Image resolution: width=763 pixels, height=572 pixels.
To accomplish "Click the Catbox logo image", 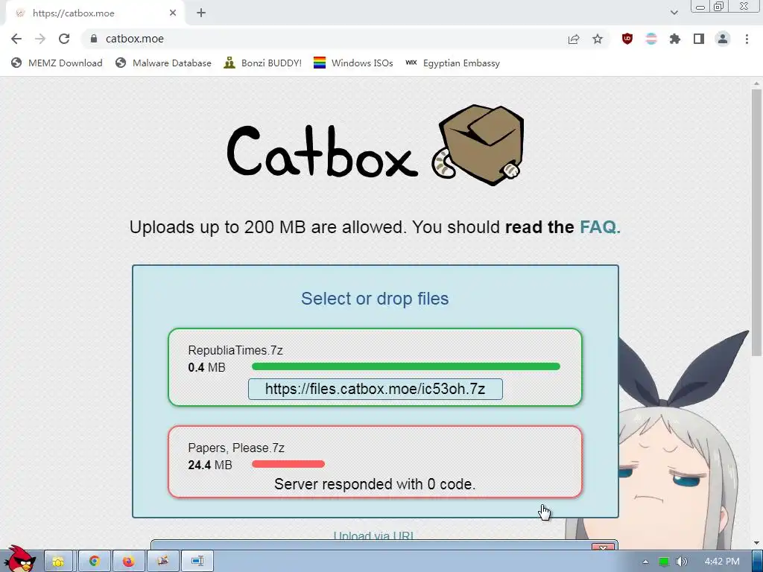I will click(x=376, y=145).
